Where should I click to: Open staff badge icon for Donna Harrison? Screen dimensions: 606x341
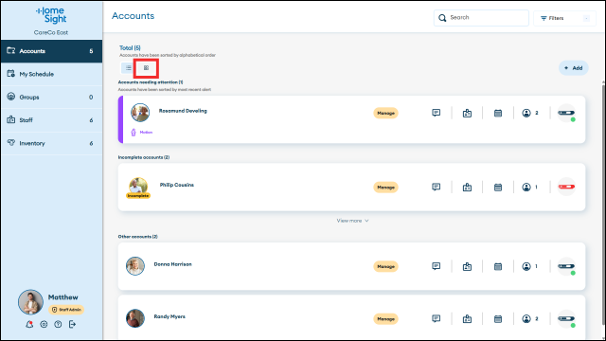(x=467, y=266)
